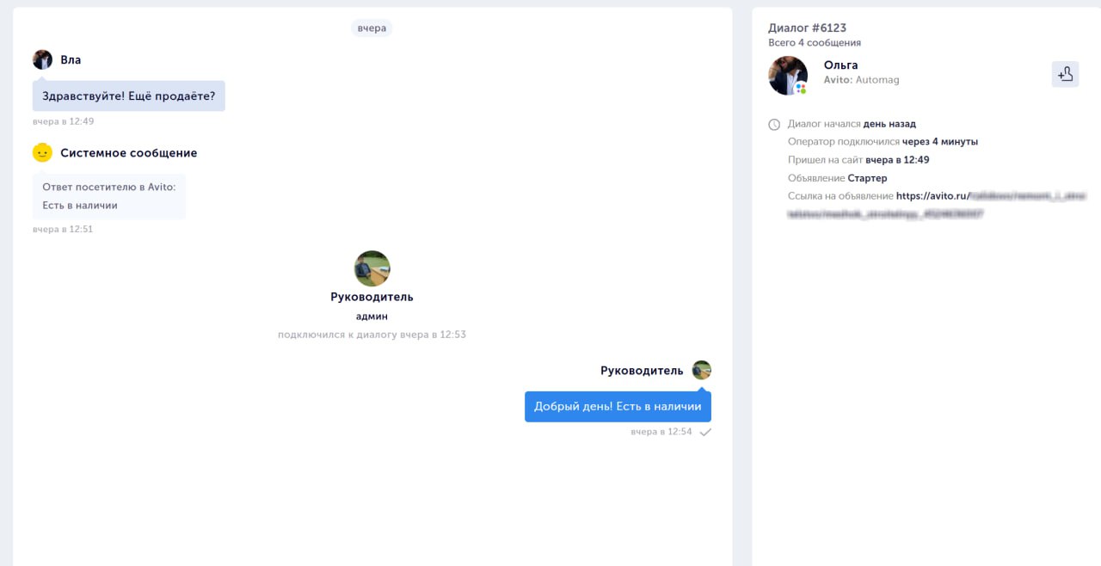This screenshot has width=1101, height=566.
Task: Click the 'вчера в 12:54' timestamp
Action: [661, 432]
